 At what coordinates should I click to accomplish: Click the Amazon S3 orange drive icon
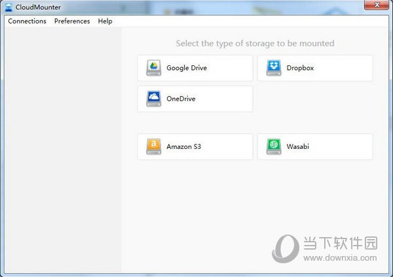pyautogui.click(x=154, y=146)
